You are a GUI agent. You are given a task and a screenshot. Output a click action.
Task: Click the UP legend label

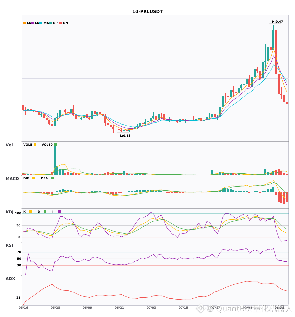coord(55,23)
